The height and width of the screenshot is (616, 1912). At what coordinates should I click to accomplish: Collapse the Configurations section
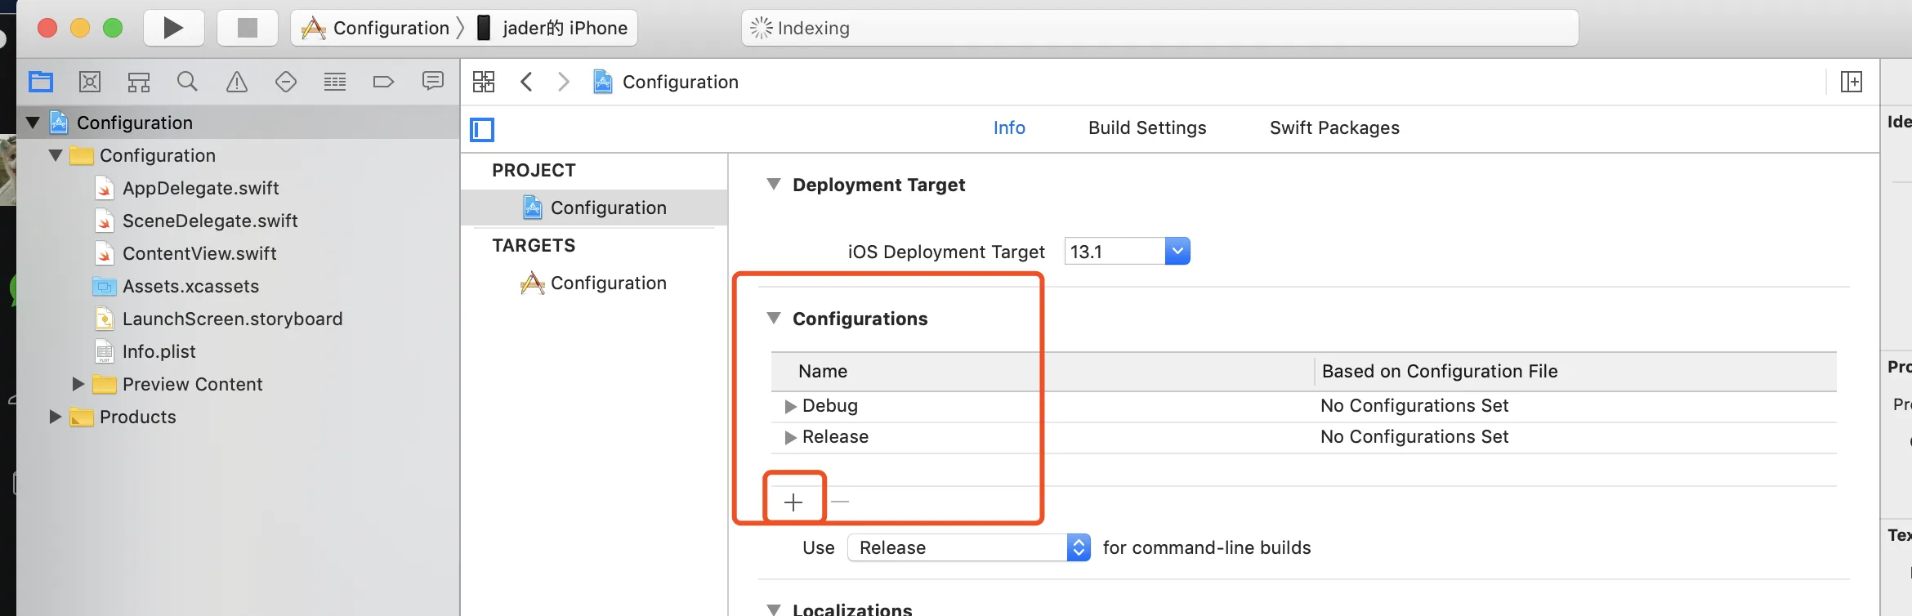(x=774, y=318)
